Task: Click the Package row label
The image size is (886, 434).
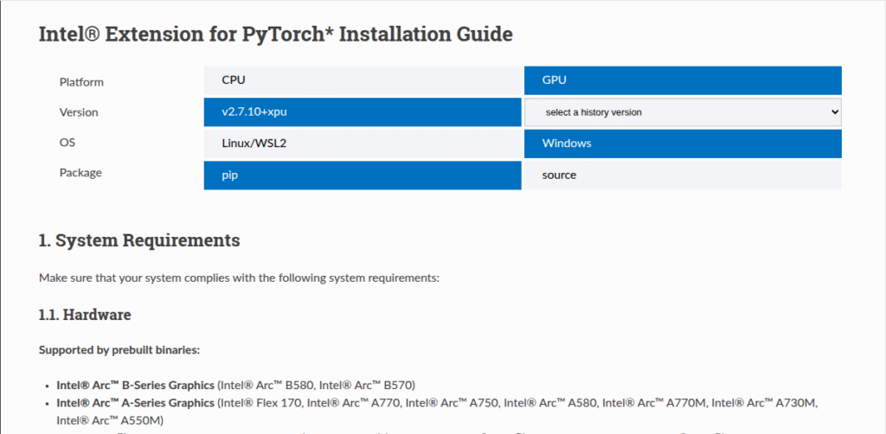Action: pyautogui.click(x=80, y=173)
